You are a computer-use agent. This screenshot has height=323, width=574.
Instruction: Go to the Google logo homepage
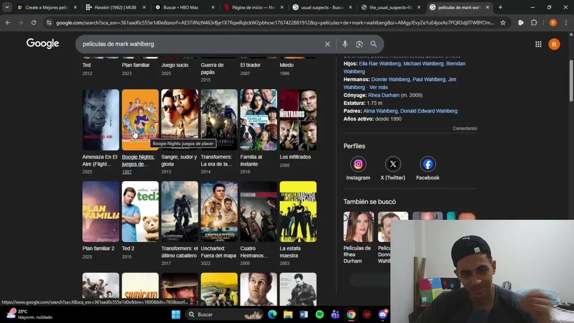43,44
